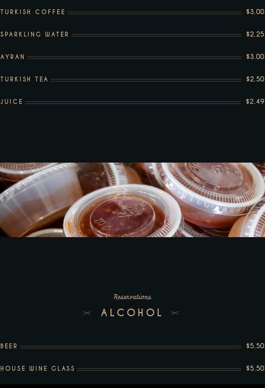Click the Alcohol section heading
This screenshot has height=388, width=265.
(131, 313)
